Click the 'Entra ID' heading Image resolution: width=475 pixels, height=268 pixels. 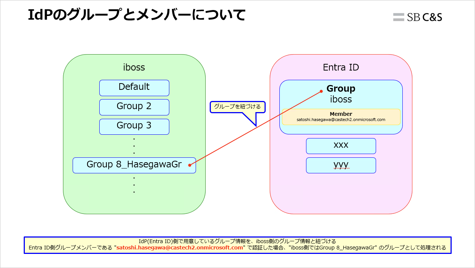click(341, 67)
